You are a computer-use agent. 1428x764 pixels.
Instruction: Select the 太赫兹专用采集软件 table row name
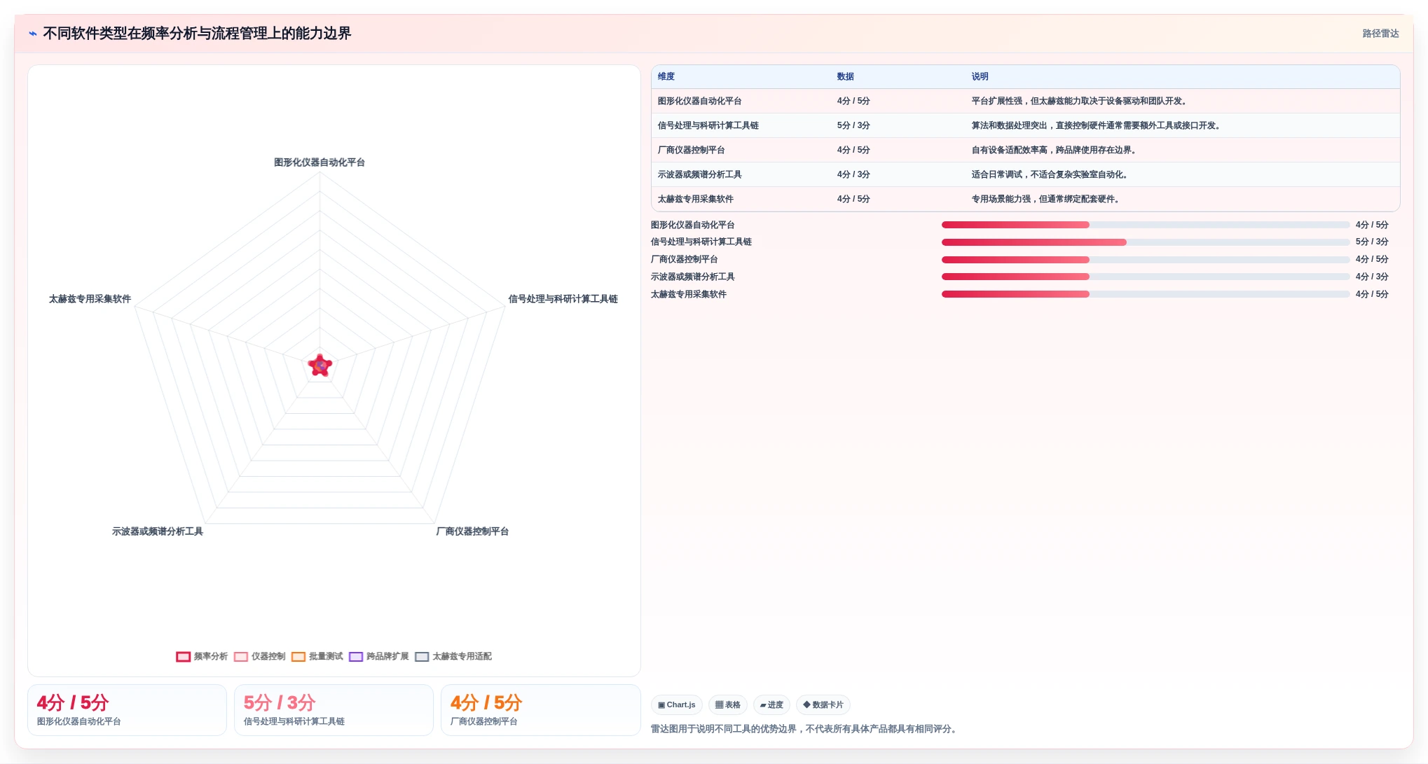click(695, 199)
